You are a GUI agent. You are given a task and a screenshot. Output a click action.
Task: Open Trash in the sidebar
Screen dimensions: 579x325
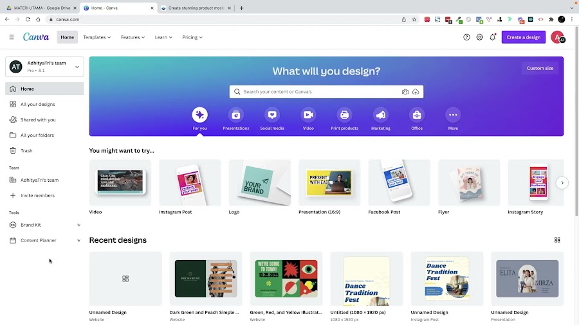(x=44, y=151)
